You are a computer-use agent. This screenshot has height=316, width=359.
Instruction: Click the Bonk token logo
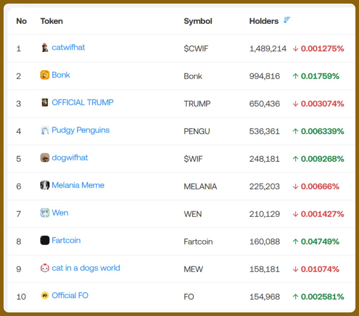(x=45, y=75)
